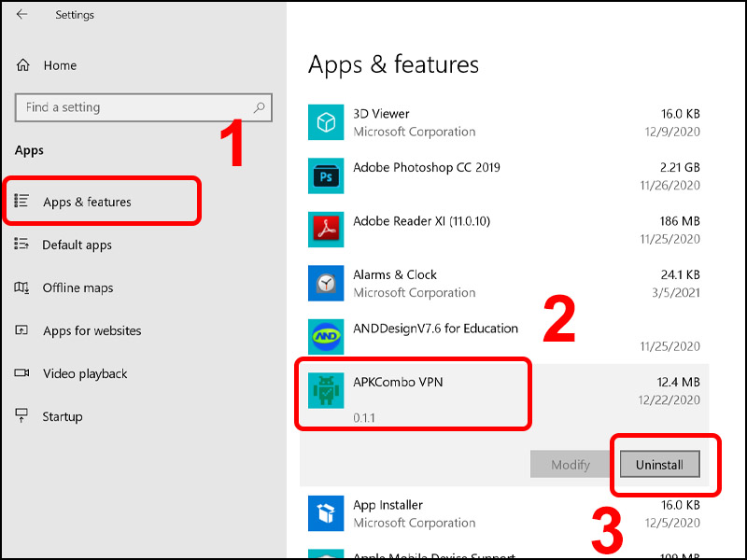Click the 3D Viewer app icon

point(327,121)
